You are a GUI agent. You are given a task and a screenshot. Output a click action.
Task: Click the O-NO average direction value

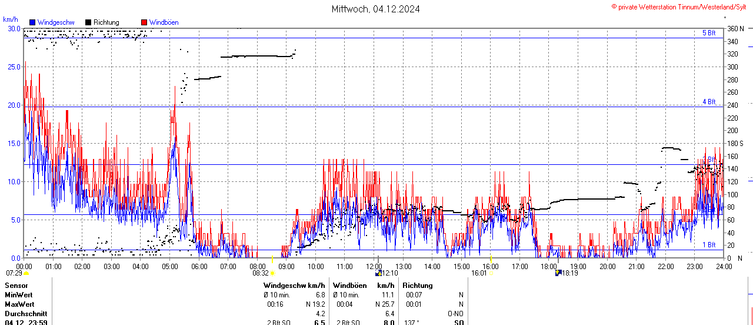[x=455, y=314]
